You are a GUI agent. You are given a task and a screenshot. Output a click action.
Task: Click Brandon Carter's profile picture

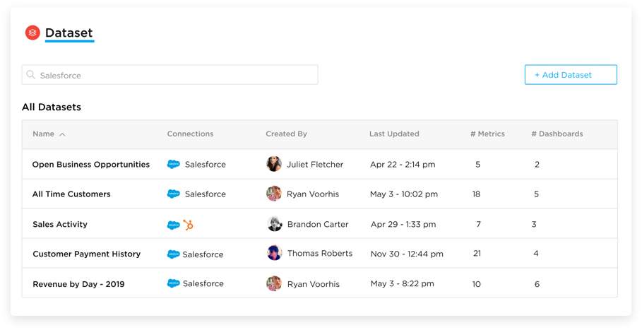tap(275, 224)
